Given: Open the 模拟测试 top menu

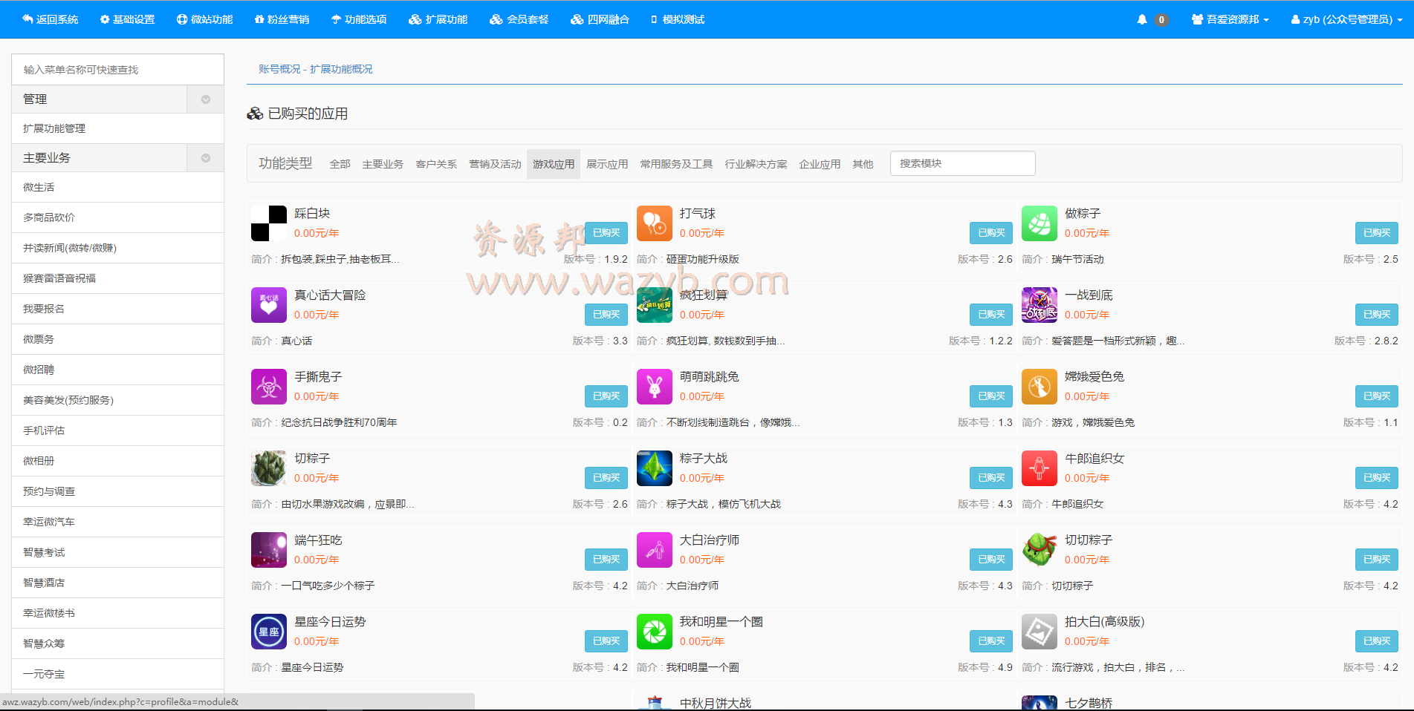Looking at the screenshot, I should point(677,19).
